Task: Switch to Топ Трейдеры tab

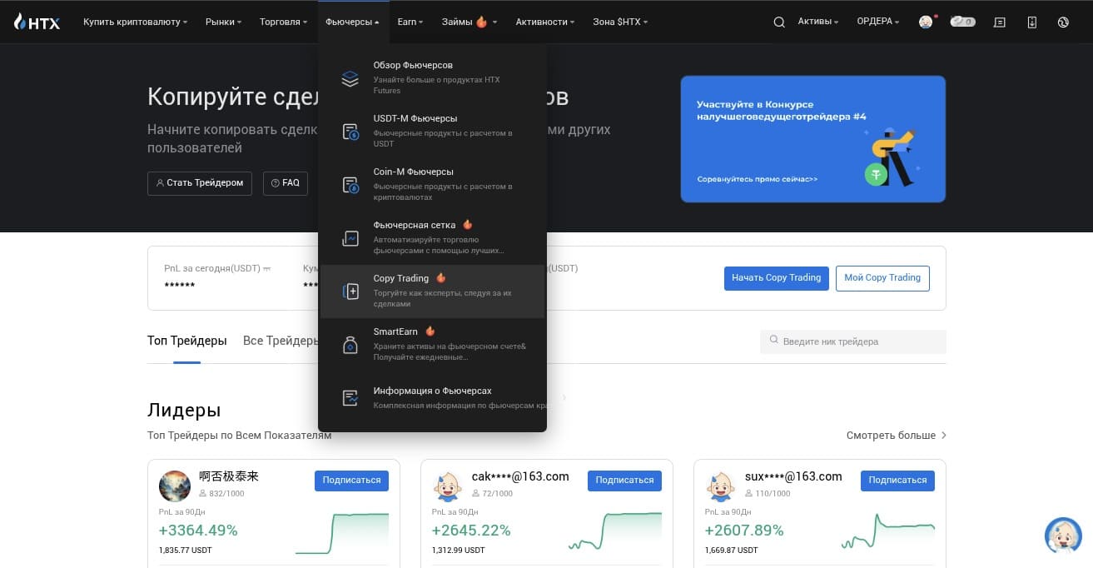Action: pyautogui.click(x=187, y=341)
